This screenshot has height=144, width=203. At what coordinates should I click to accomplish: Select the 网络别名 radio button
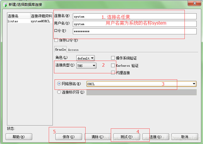tap(59, 84)
